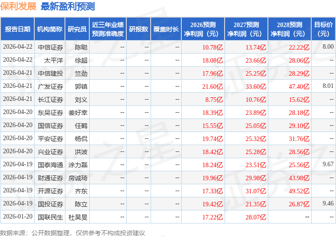The width and height of the screenshot is (336, 237).
Task: Click the 21.60亿 value for 广发证券
Action: coord(212,87)
